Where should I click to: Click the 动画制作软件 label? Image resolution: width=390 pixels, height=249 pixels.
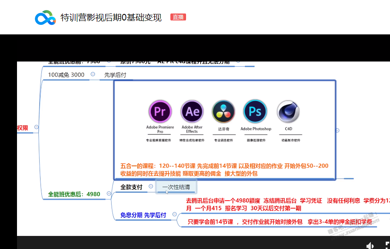[291, 141]
